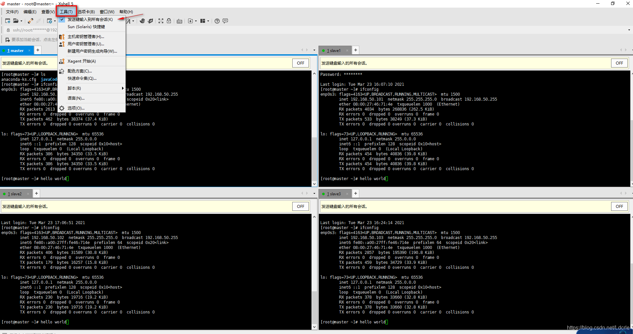Select Sun (Solaris) 快捷键 menu item
Viewport: 633px width, 334px height.
(92, 27)
